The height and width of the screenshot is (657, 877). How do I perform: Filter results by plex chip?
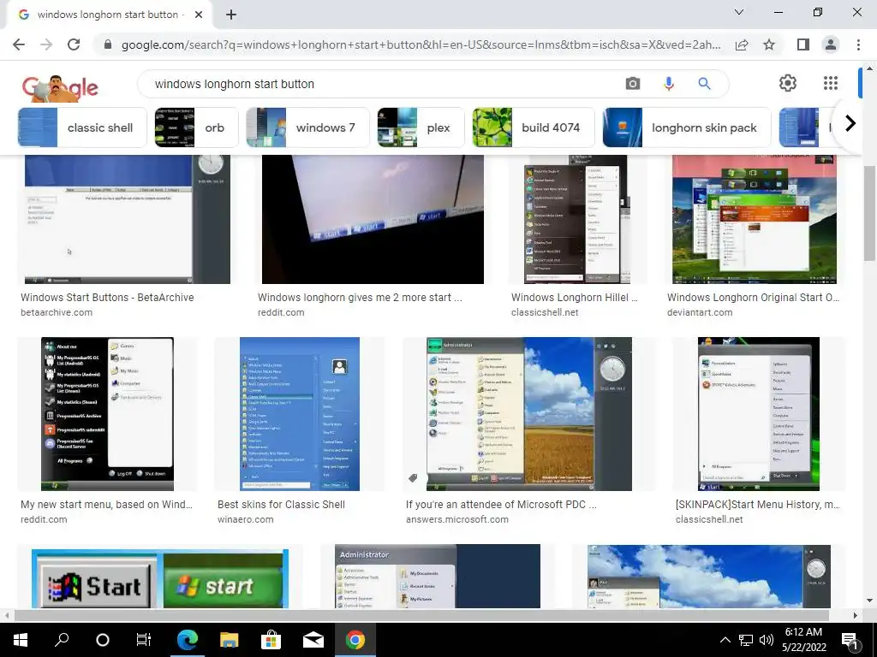421,127
